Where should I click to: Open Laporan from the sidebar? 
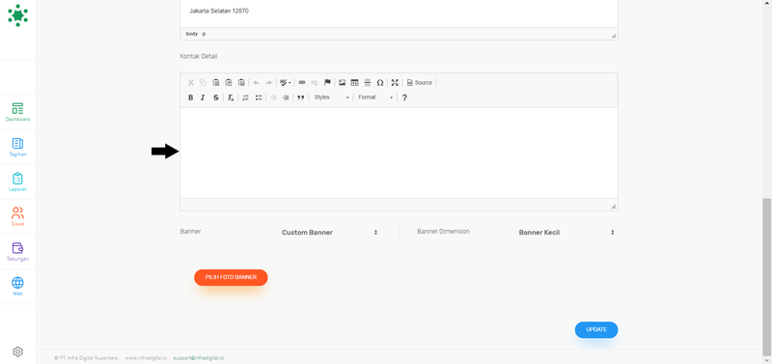pyautogui.click(x=17, y=182)
